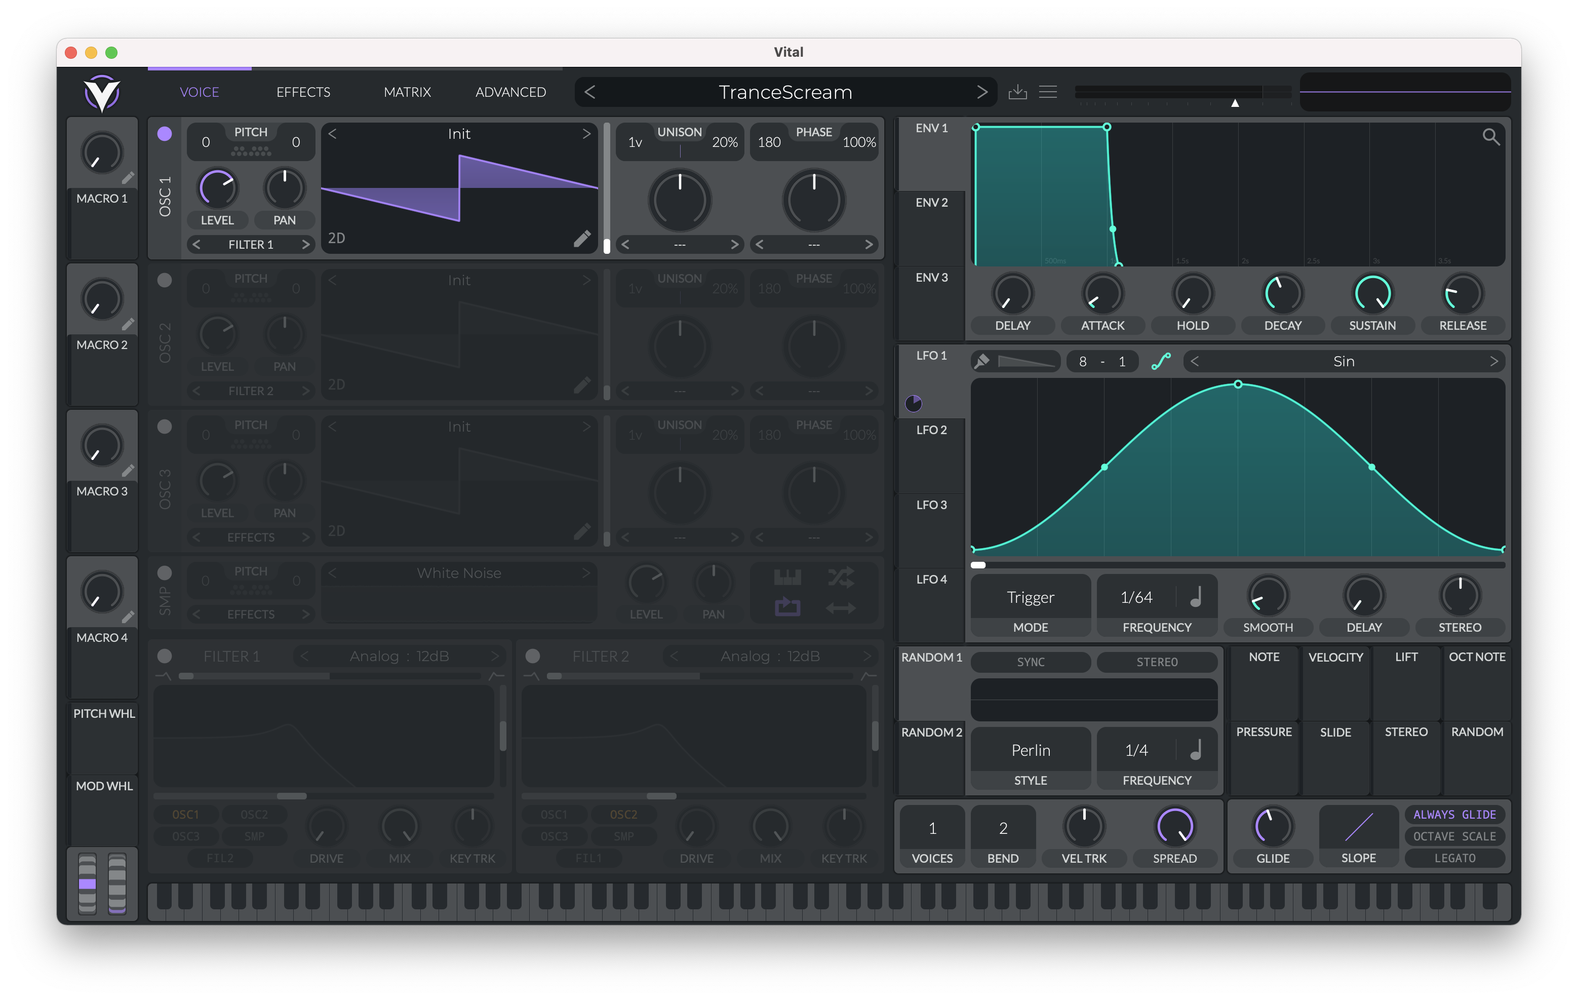Click the Vital logo icon
This screenshot has width=1578, height=1000.
[102, 93]
